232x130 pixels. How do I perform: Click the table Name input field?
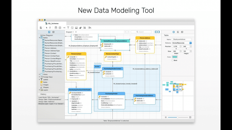click(182, 40)
